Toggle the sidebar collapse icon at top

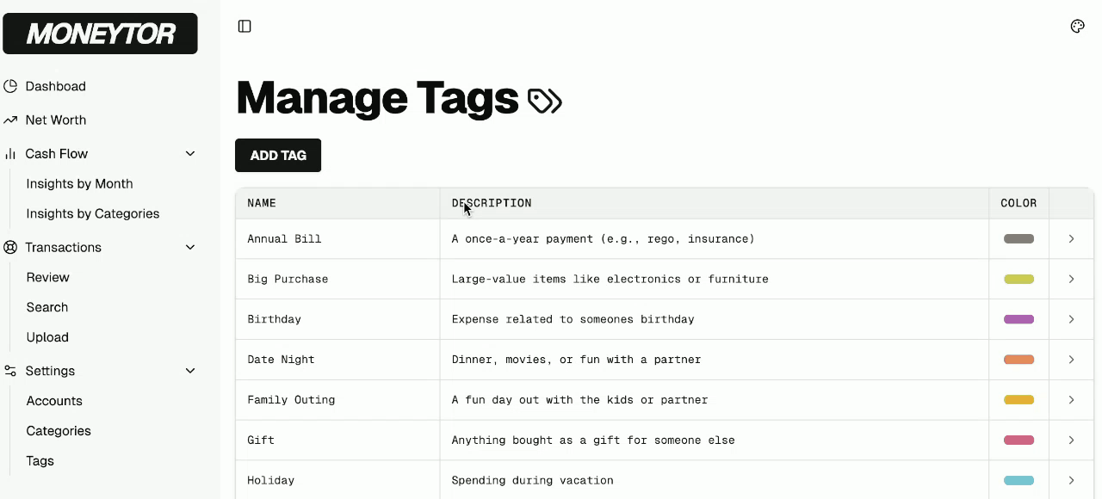click(245, 26)
